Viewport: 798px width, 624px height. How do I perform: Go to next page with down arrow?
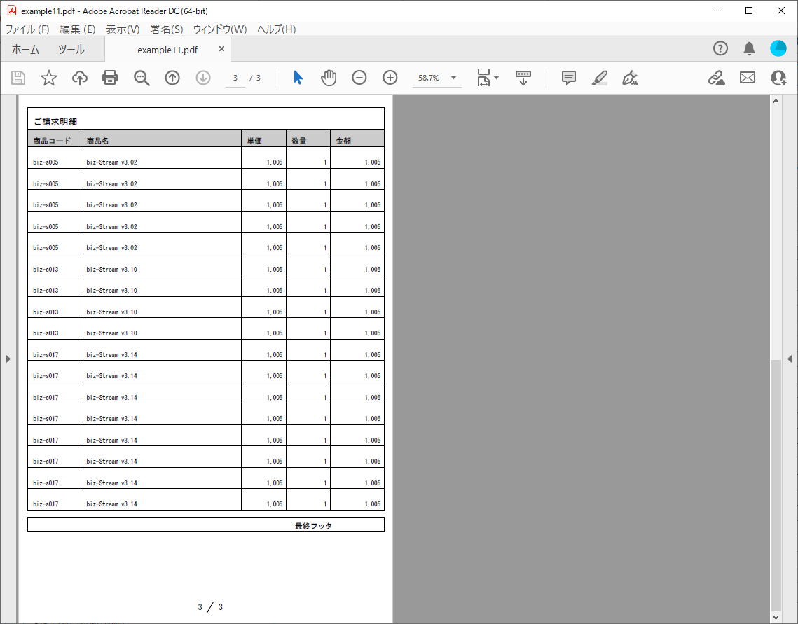(203, 78)
